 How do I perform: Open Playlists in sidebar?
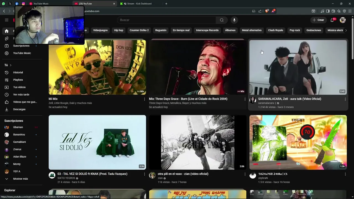point(22,80)
